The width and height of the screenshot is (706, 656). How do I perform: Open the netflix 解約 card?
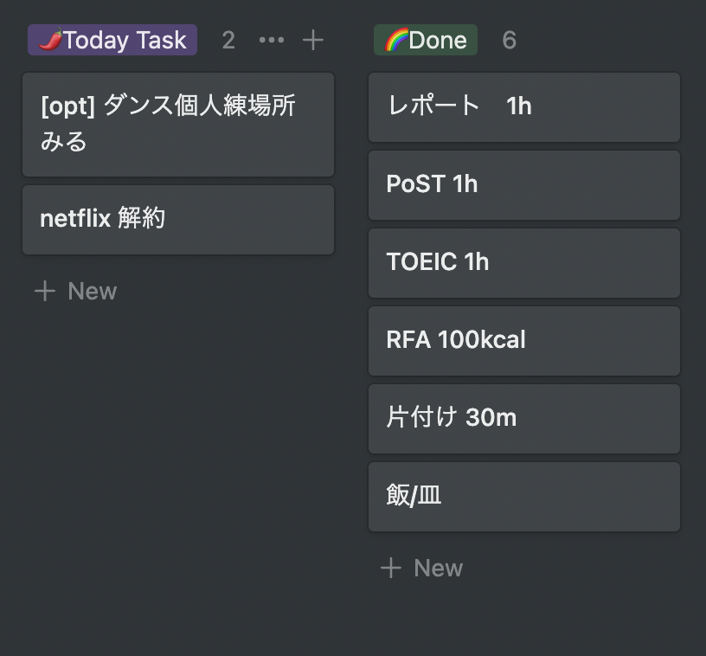coord(178,219)
